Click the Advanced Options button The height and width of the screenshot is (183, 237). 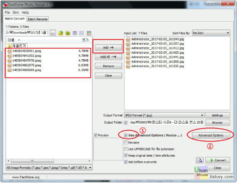click(211, 135)
